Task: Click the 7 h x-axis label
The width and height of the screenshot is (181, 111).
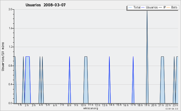Action: pos(62,105)
